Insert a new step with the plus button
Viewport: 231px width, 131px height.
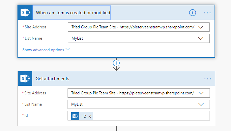pos(116,63)
